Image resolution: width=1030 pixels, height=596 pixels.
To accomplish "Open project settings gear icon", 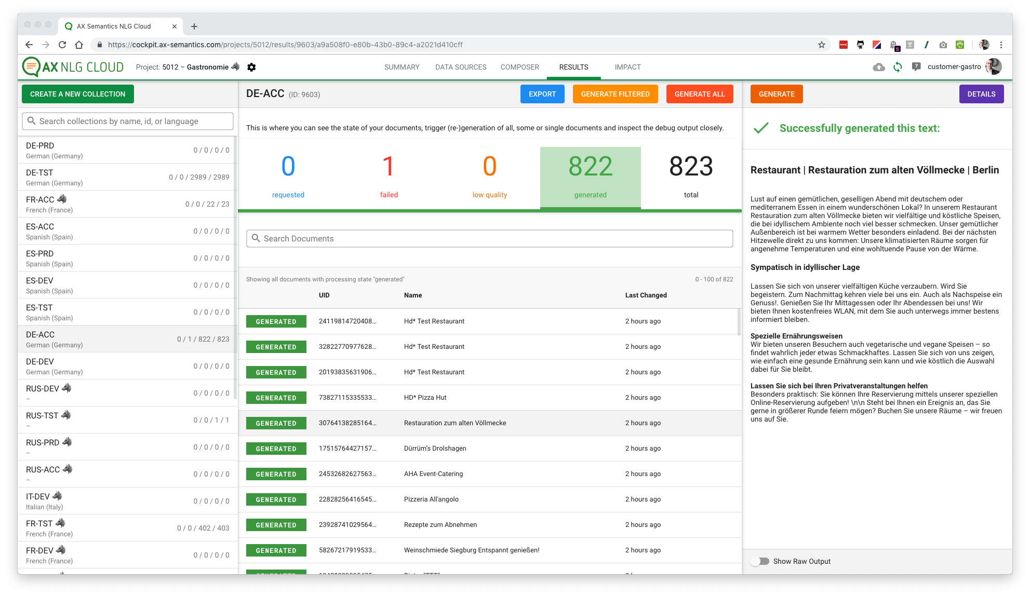I will [x=251, y=67].
